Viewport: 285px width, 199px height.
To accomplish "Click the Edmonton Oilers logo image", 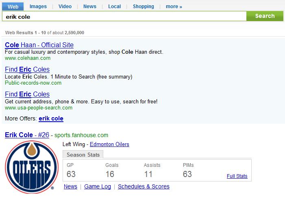I will 31,167.
